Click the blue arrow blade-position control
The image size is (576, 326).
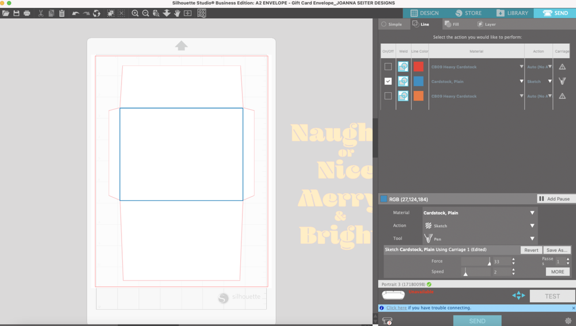point(518,295)
